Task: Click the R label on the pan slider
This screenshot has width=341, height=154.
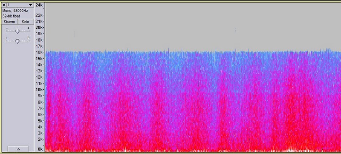Action: point(28,38)
